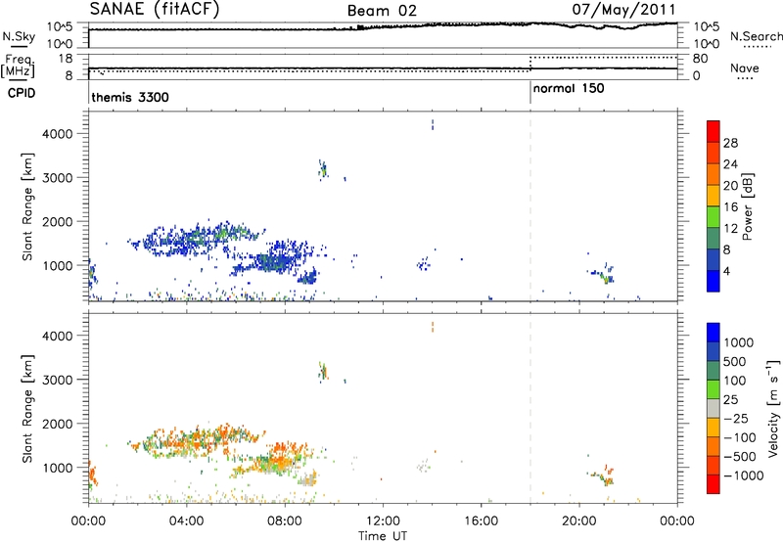Viewport: 783px width, 542px height.
Task: Click the -1000 label on Velocity colorbar
Action: [x=744, y=475]
